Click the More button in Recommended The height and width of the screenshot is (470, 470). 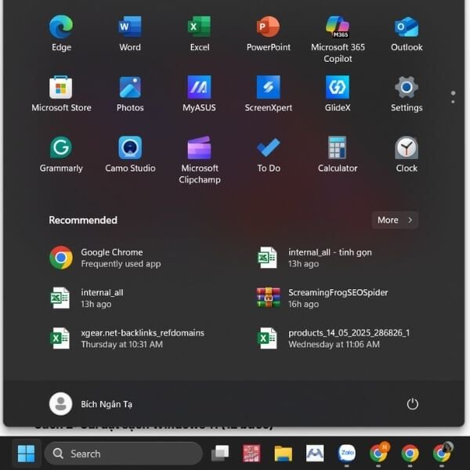point(395,220)
